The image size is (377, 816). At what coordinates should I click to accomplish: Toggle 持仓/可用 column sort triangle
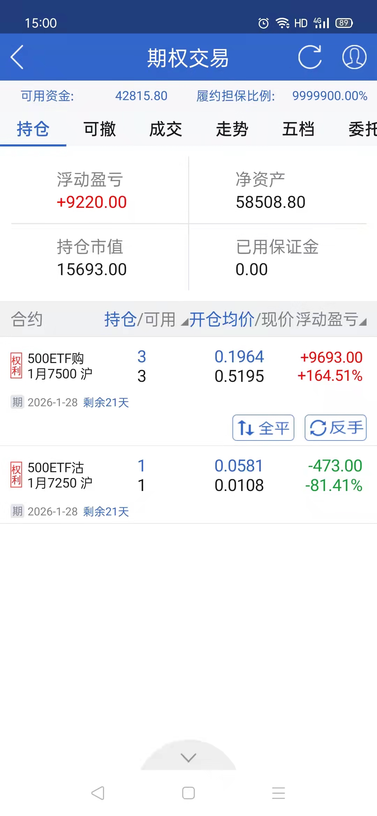pyautogui.click(x=184, y=323)
